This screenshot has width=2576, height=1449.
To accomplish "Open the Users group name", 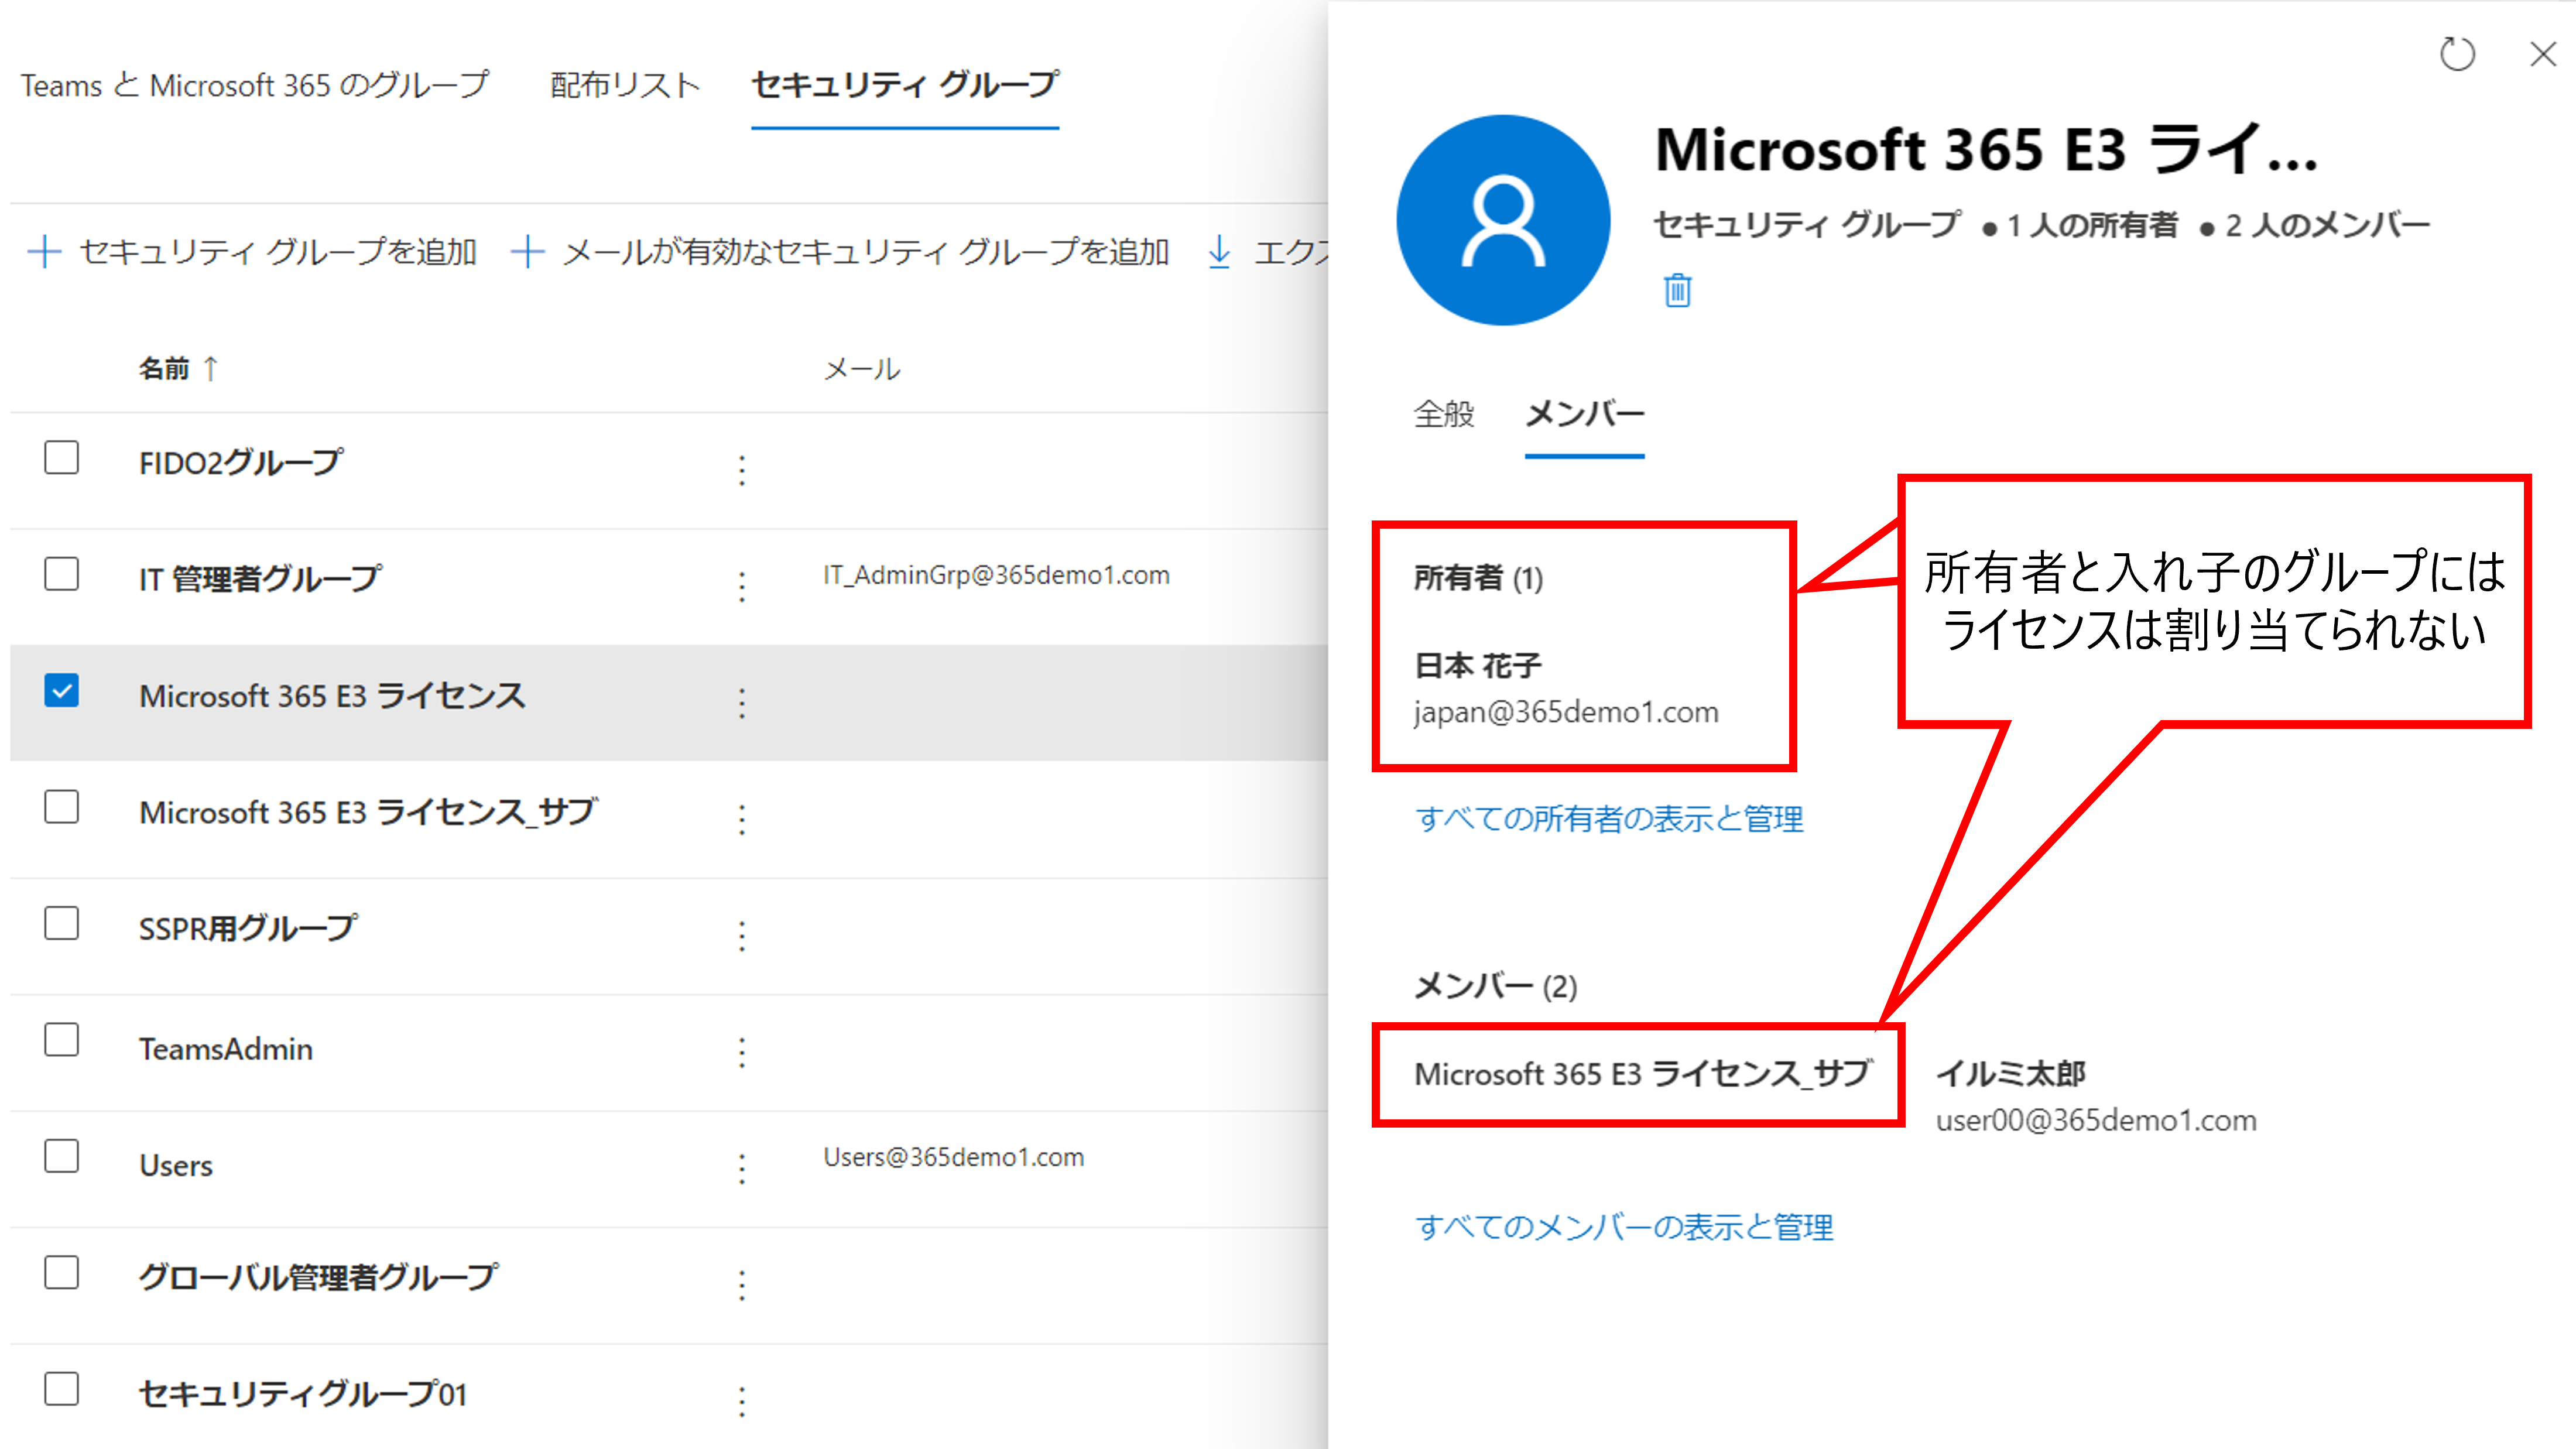I will [x=176, y=1165].
